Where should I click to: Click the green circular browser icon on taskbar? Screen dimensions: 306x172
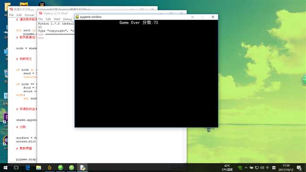tap(71, 168)
